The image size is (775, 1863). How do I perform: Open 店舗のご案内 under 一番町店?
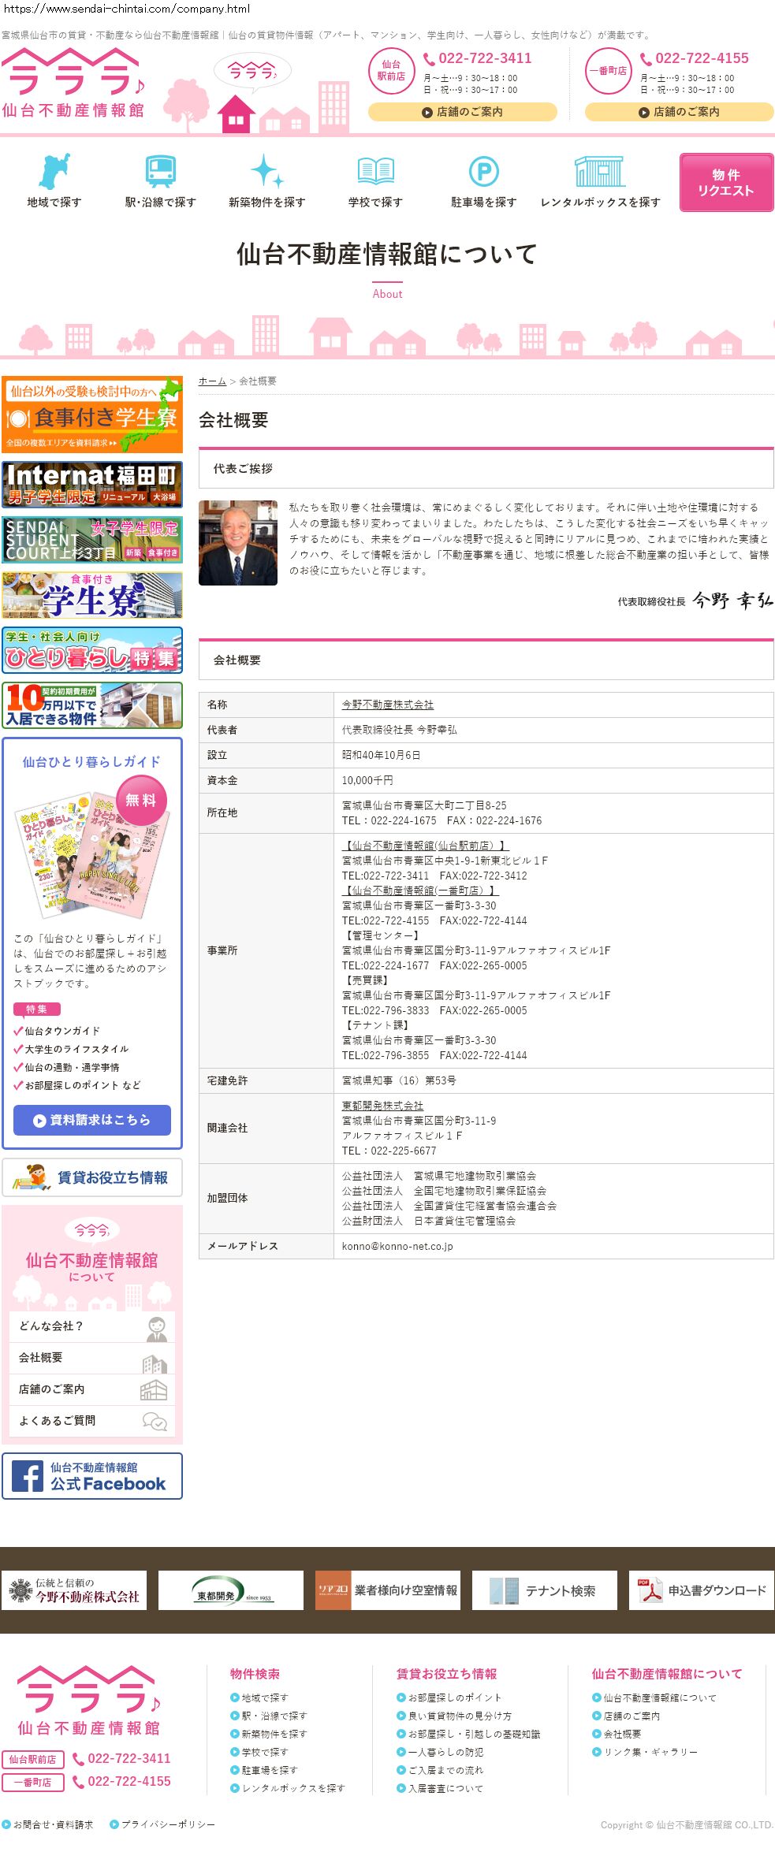pyautogui.click(x=679, y=112)
